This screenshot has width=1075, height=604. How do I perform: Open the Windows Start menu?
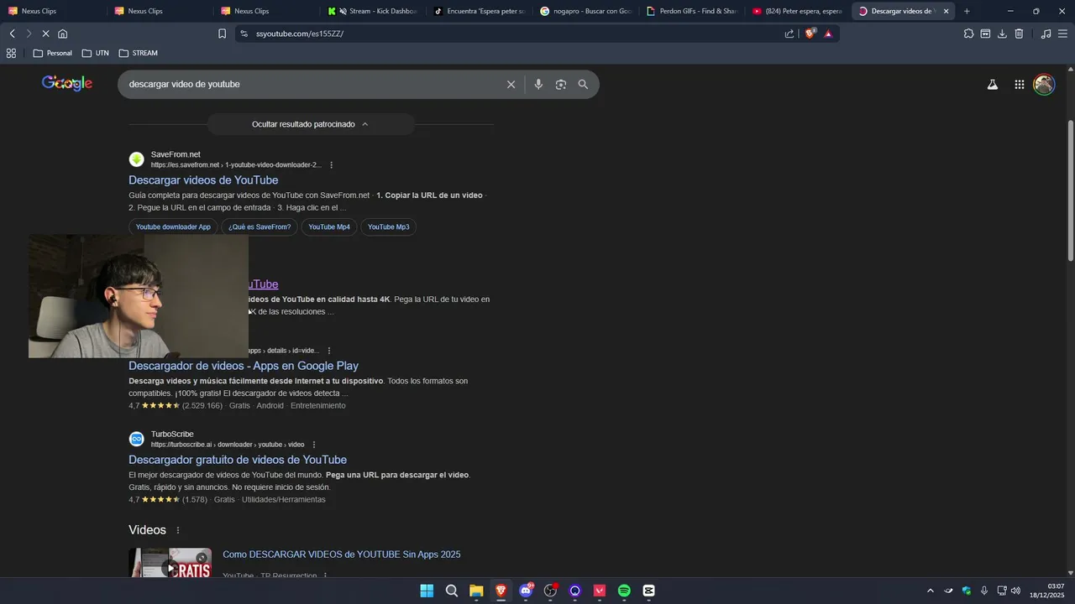pos(427,591)
